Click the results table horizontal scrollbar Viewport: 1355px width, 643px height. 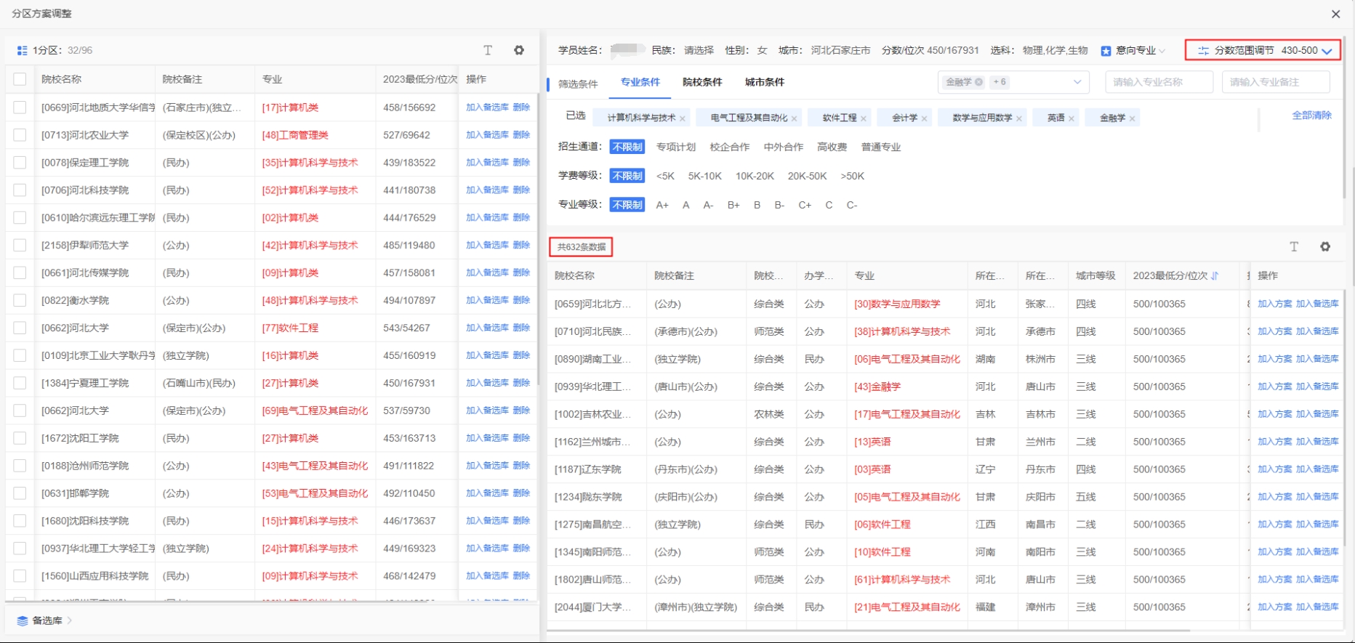click(x=869, y=630)
